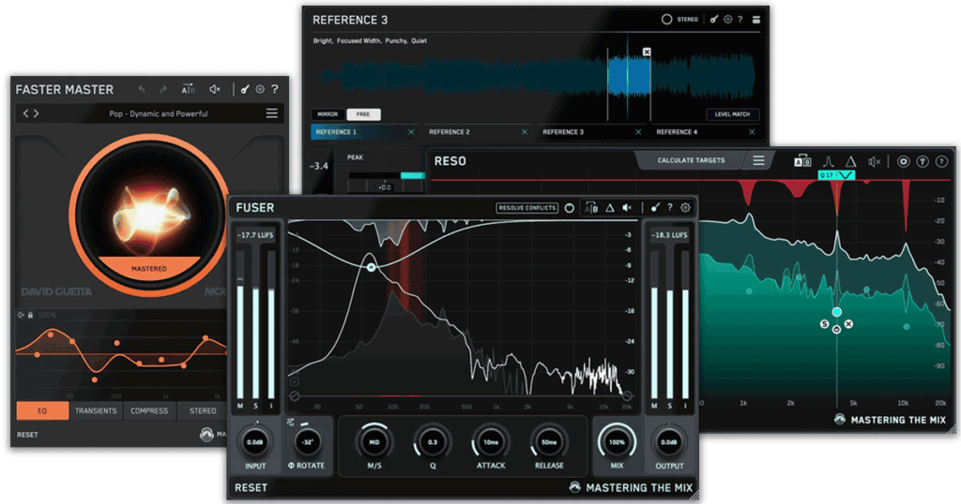Click the Fuser MIX knob
This screenshot has height=504, width=961.
[617, 441]
